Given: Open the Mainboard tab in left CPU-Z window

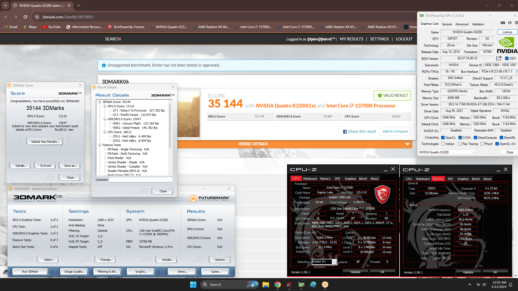Looking at the screenshot, I should [310, 179].
